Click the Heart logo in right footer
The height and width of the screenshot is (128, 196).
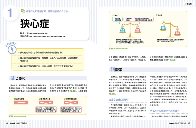(x=171, y=123)
